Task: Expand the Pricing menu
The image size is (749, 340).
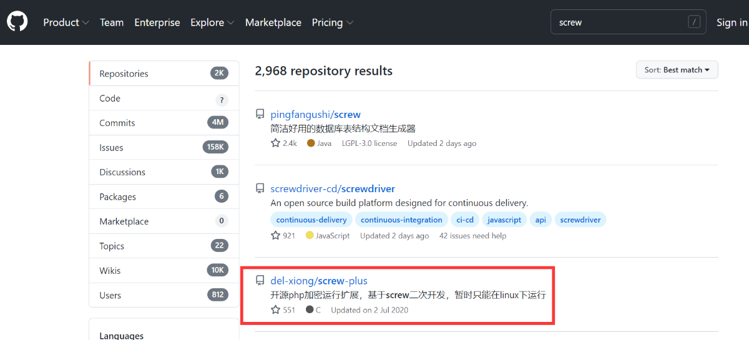Action: [x=333, y=22]
